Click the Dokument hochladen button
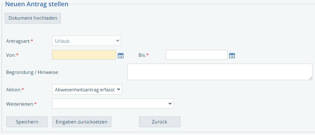The image size is (315, 135). point(33,18)
